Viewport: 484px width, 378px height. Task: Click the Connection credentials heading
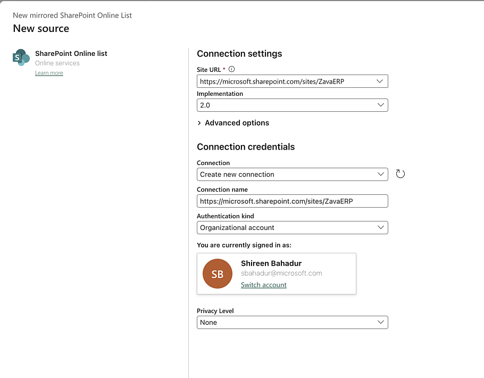pos(246,147)
